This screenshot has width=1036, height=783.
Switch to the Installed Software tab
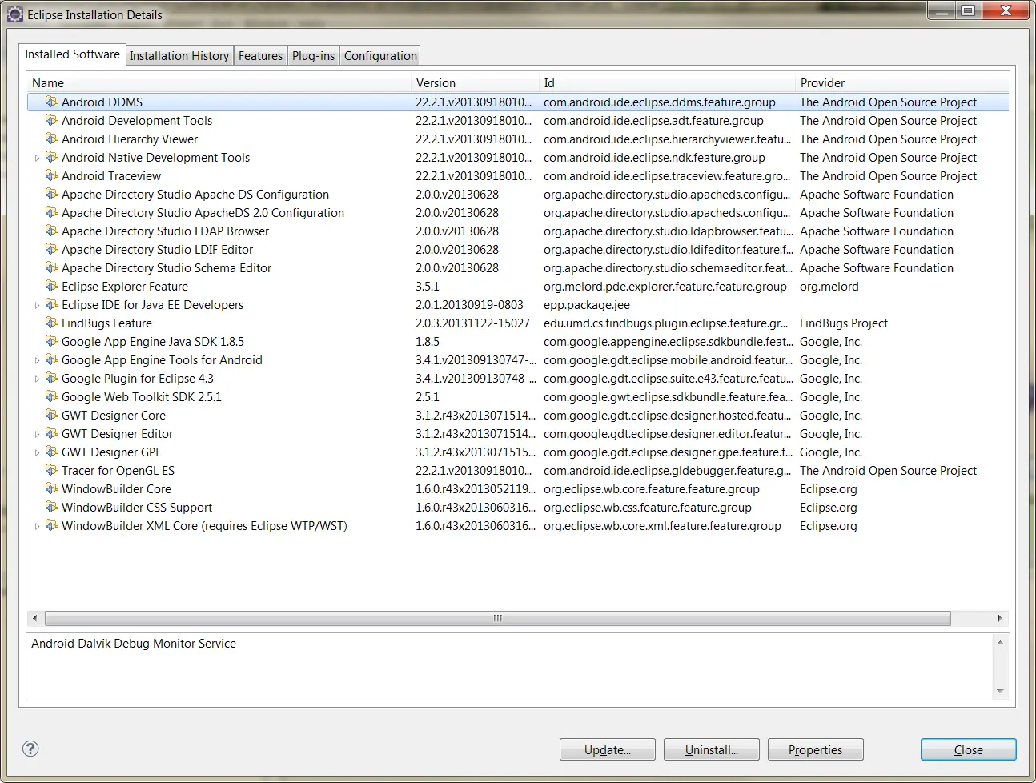[72, 54]
